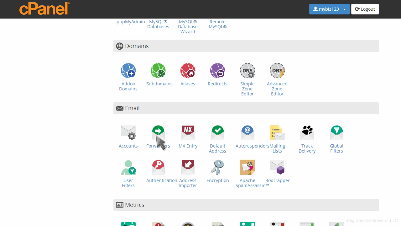The height and width of the screenshot is (226, 401).
Task: Open the BoxTrapper icon
Action: [277, 167]
